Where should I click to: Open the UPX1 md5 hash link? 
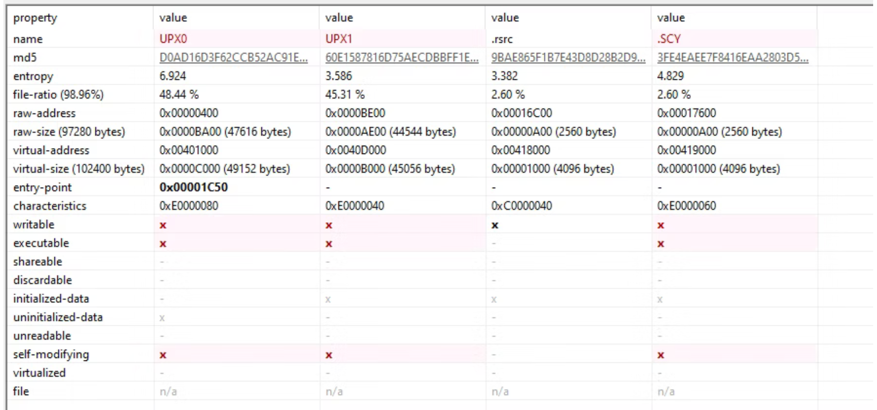pyautogui.click(x=401, y=58)
